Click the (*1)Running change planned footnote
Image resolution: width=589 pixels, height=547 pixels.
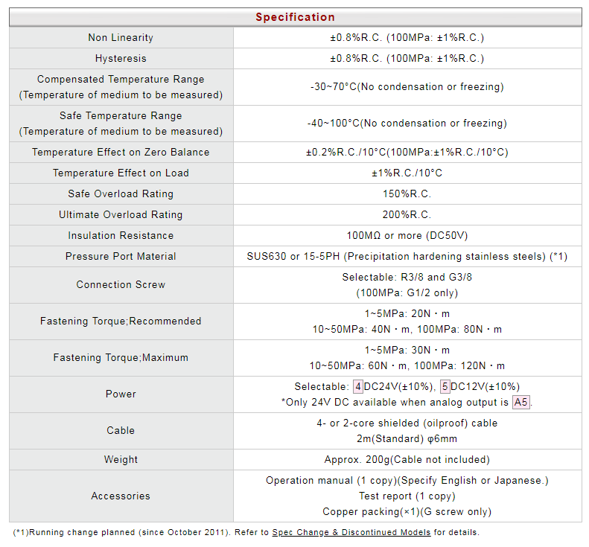tap(246, 532)
